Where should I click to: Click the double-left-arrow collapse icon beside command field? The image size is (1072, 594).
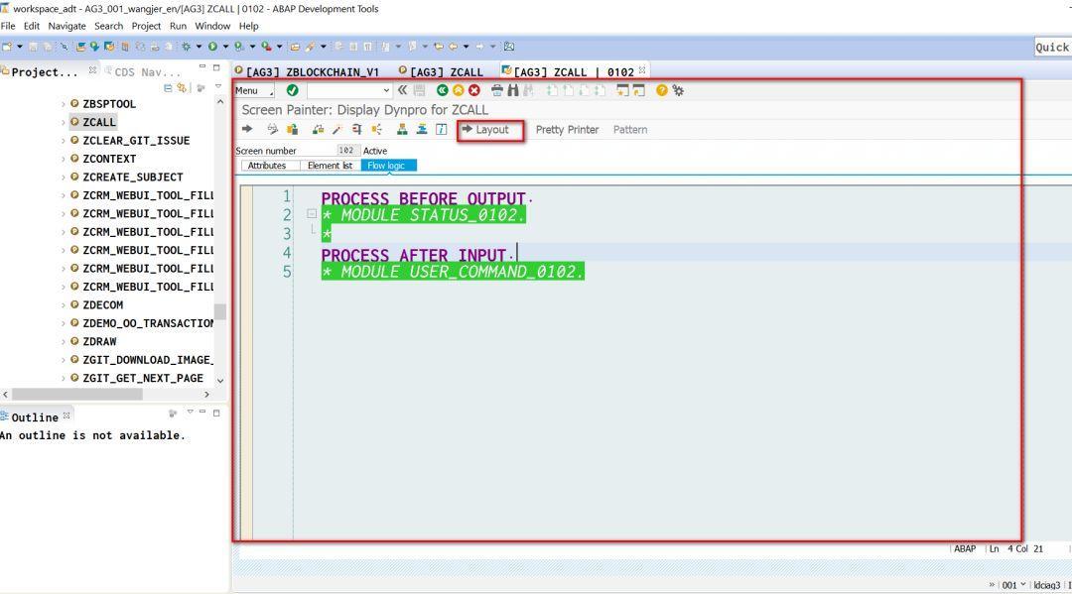[403, 90]
